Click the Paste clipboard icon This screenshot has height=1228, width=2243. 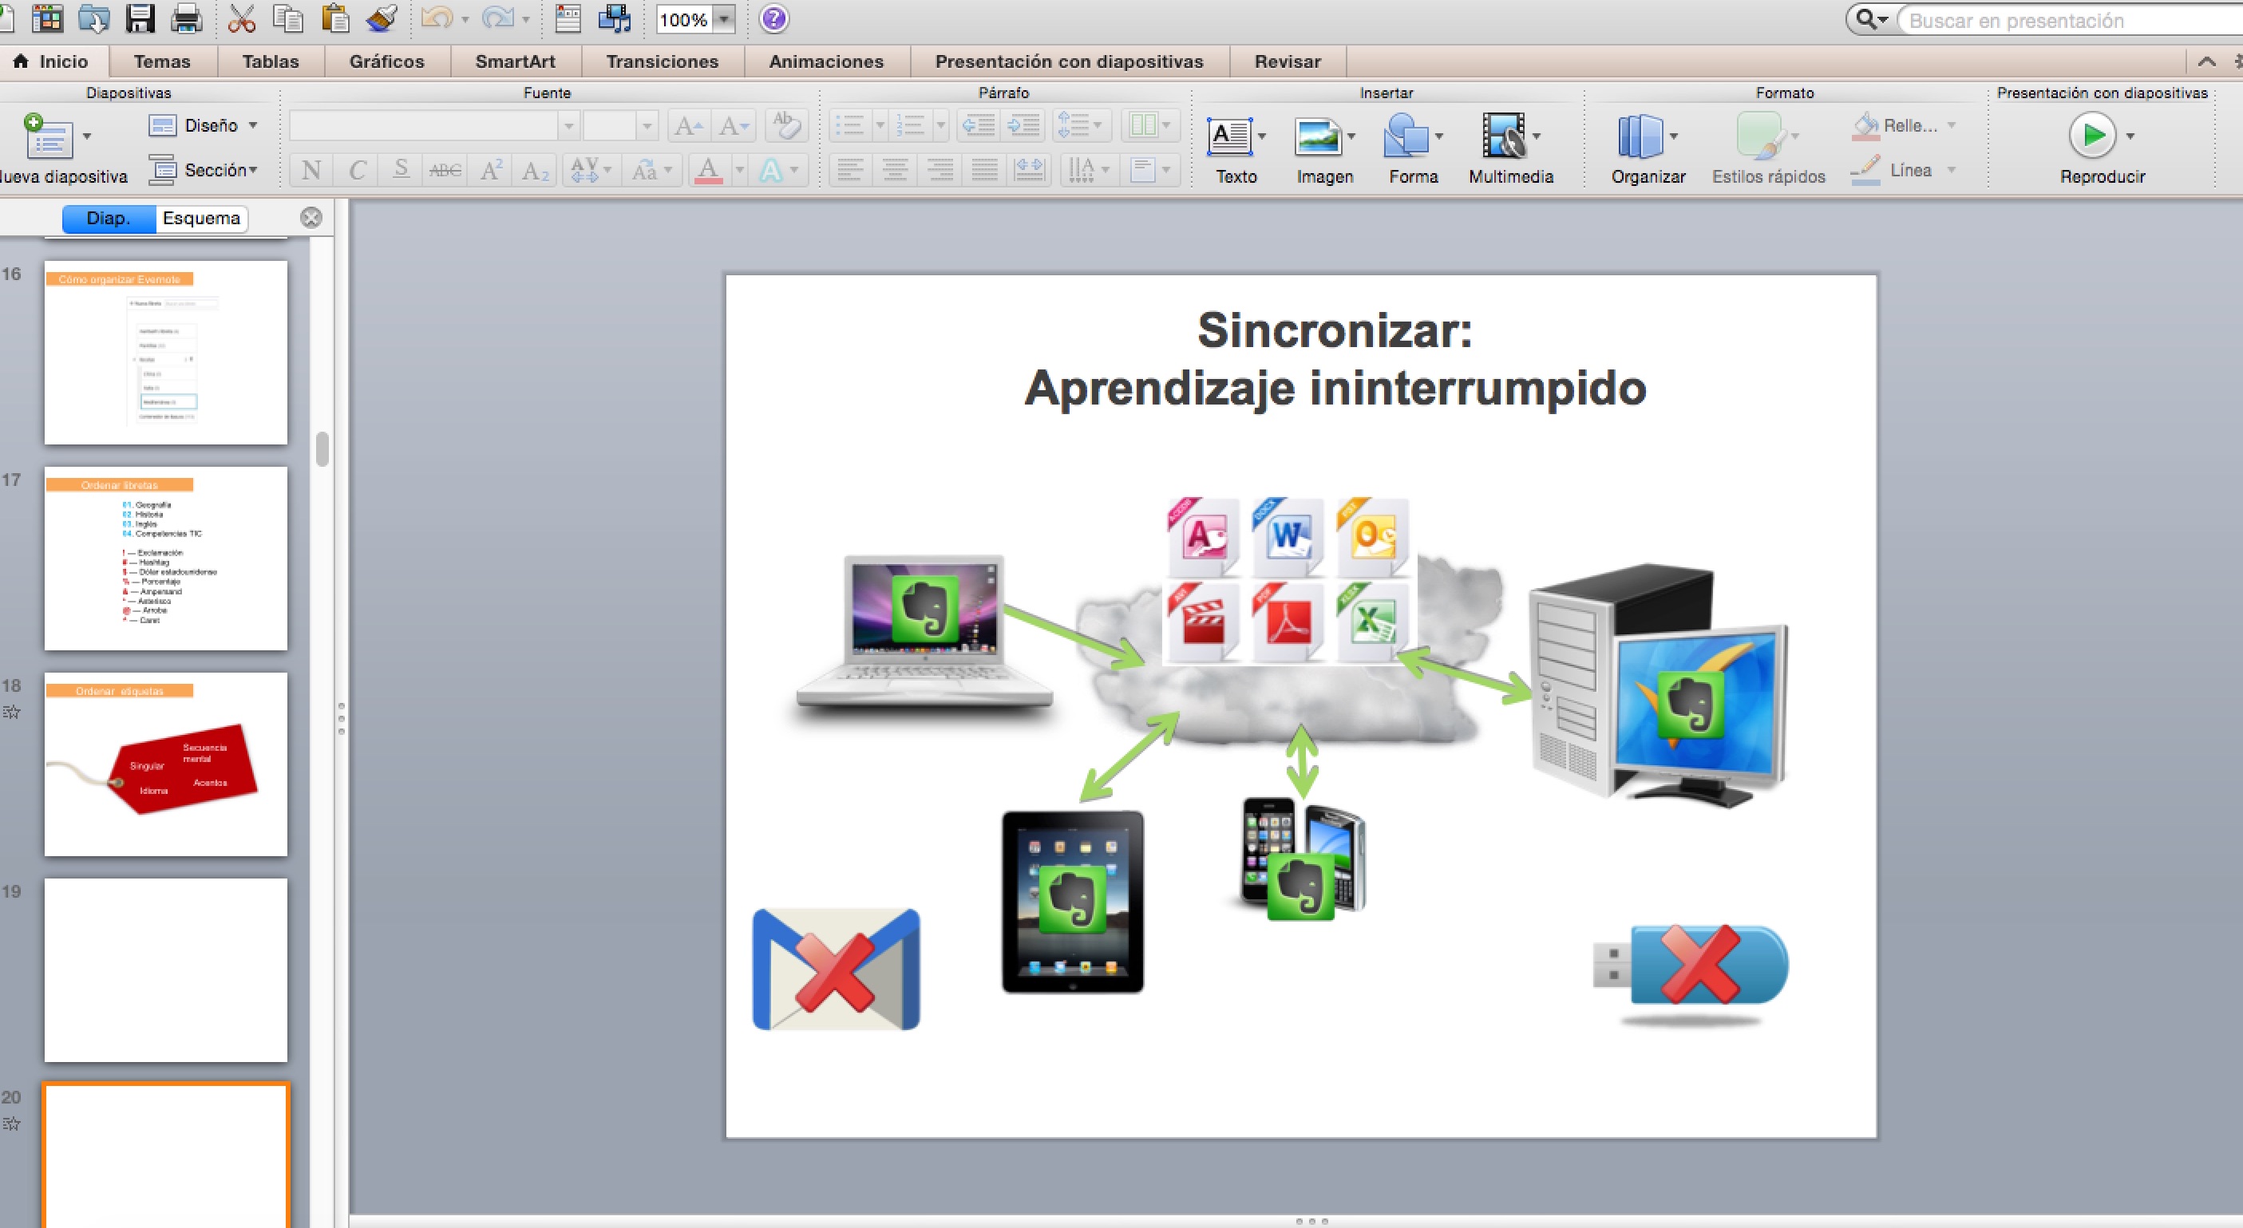point(334,18)
